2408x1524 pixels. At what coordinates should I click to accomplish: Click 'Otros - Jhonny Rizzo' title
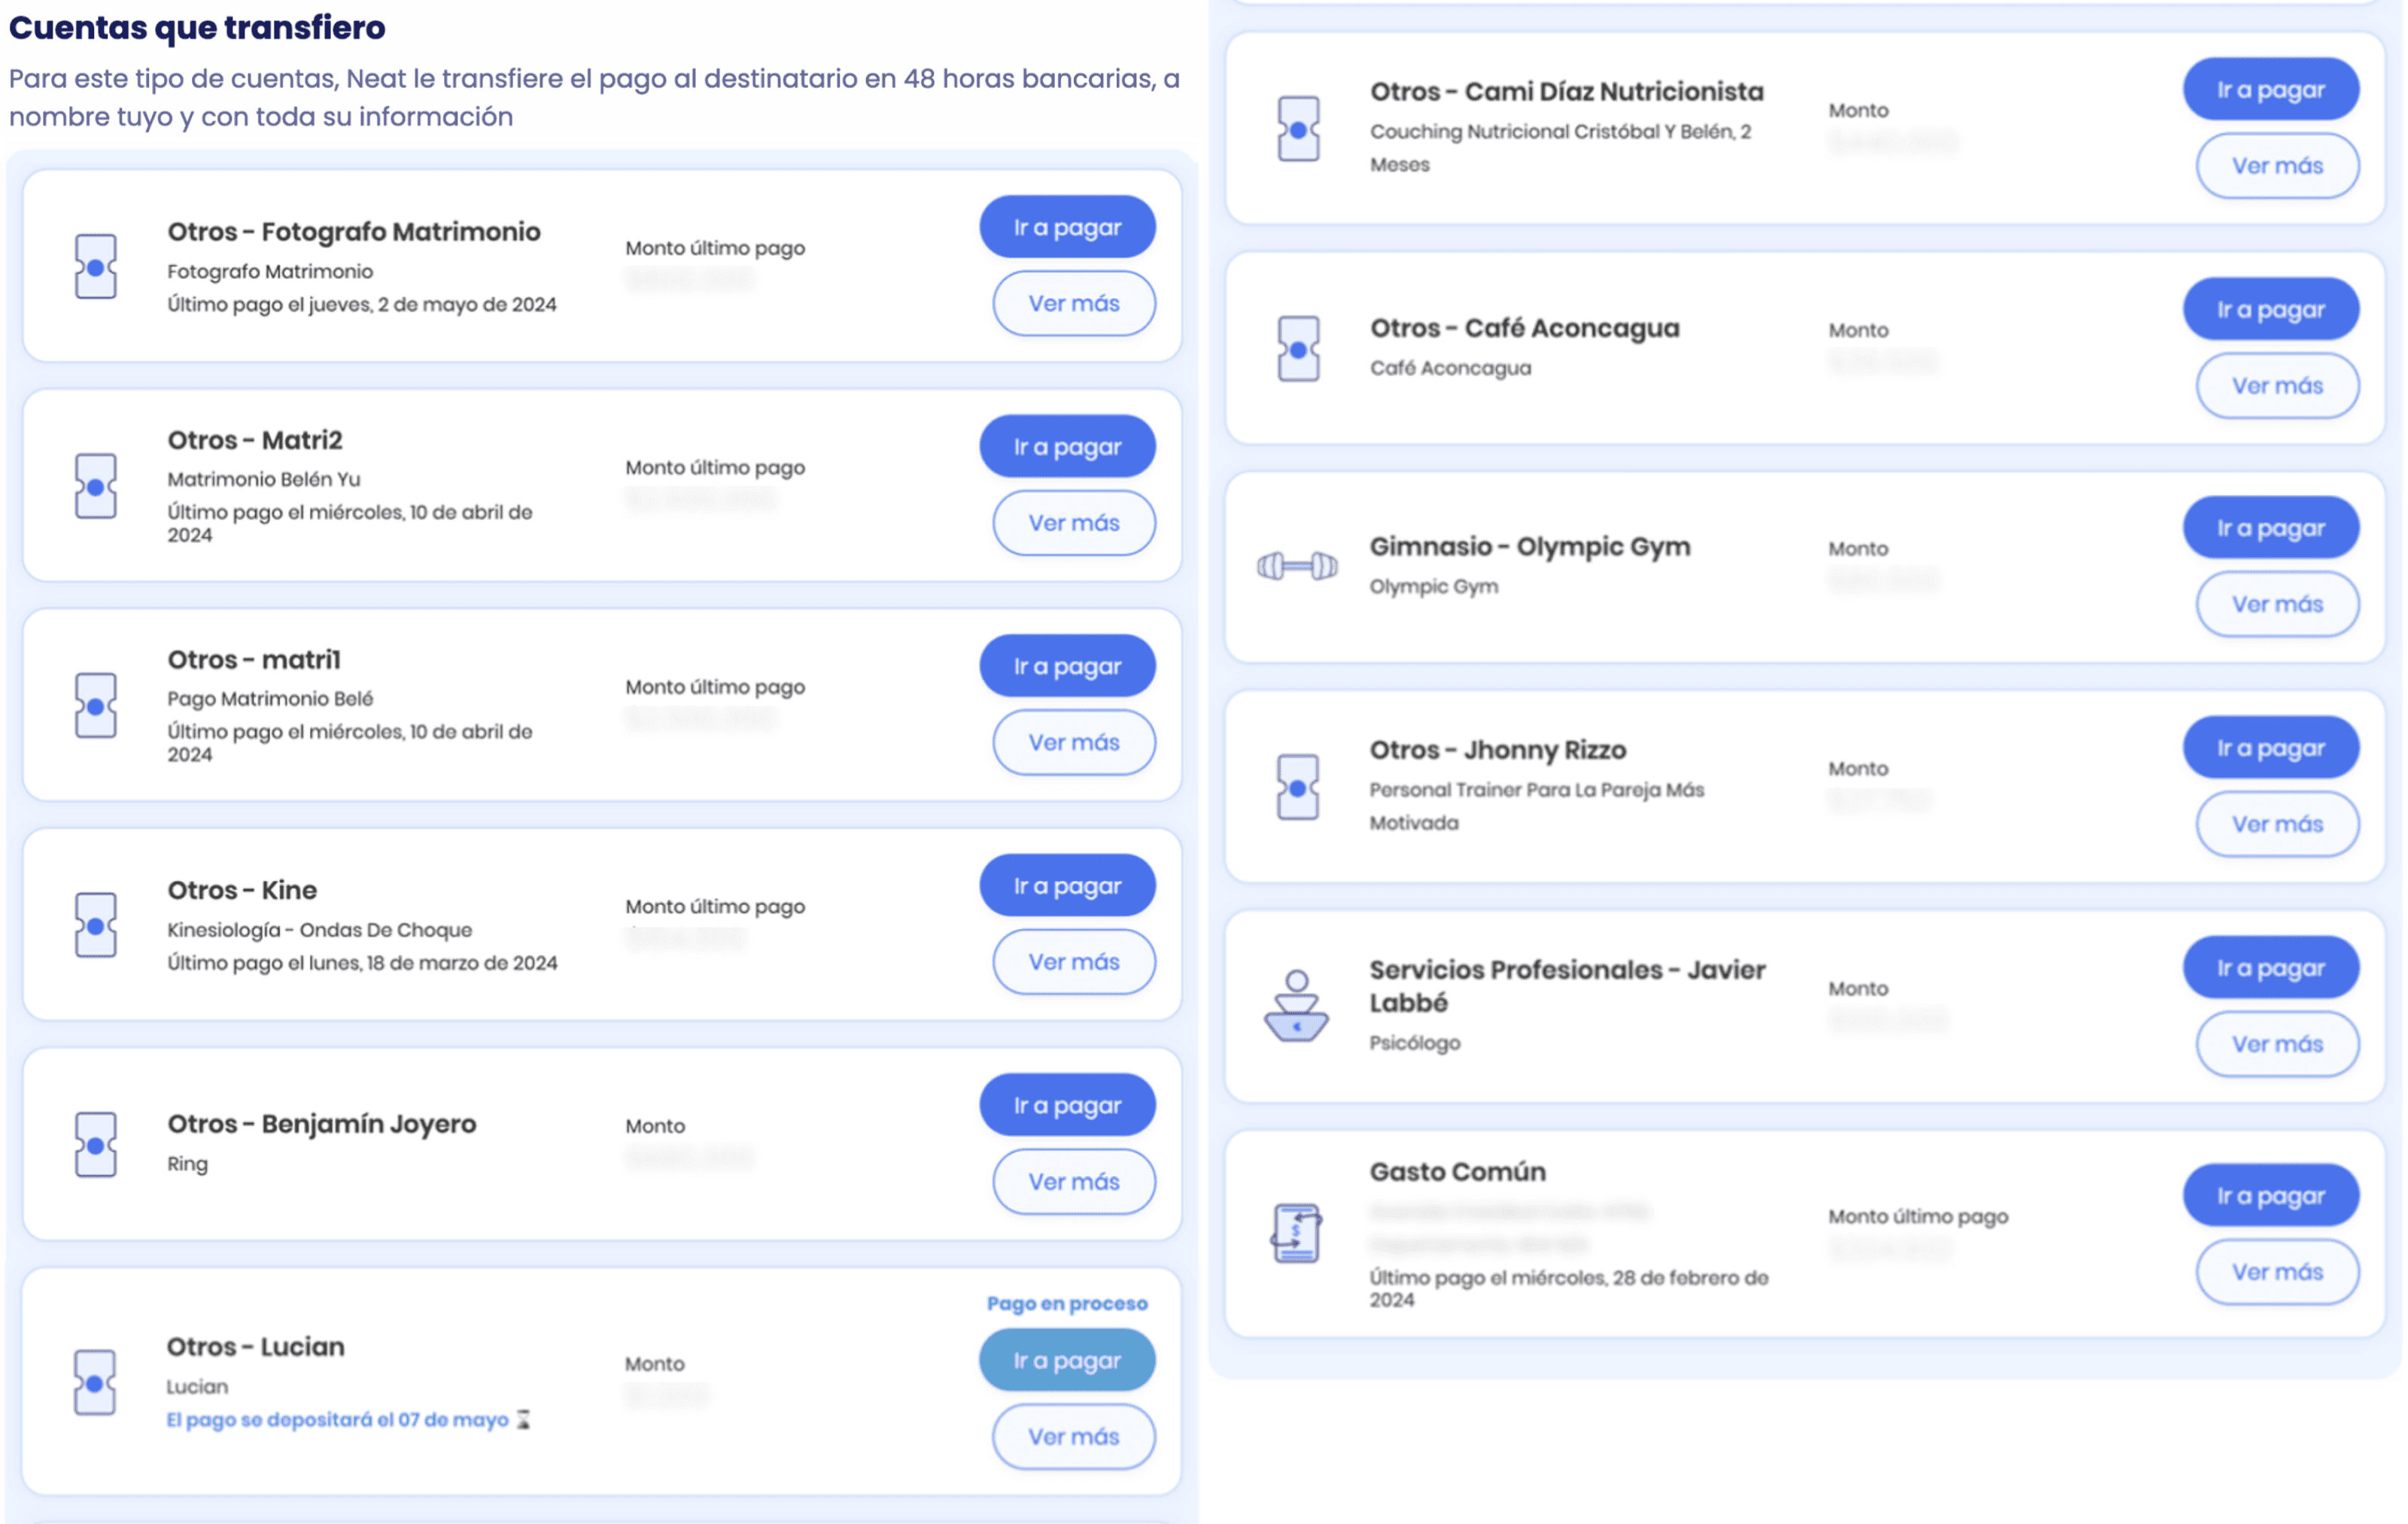1498,749
